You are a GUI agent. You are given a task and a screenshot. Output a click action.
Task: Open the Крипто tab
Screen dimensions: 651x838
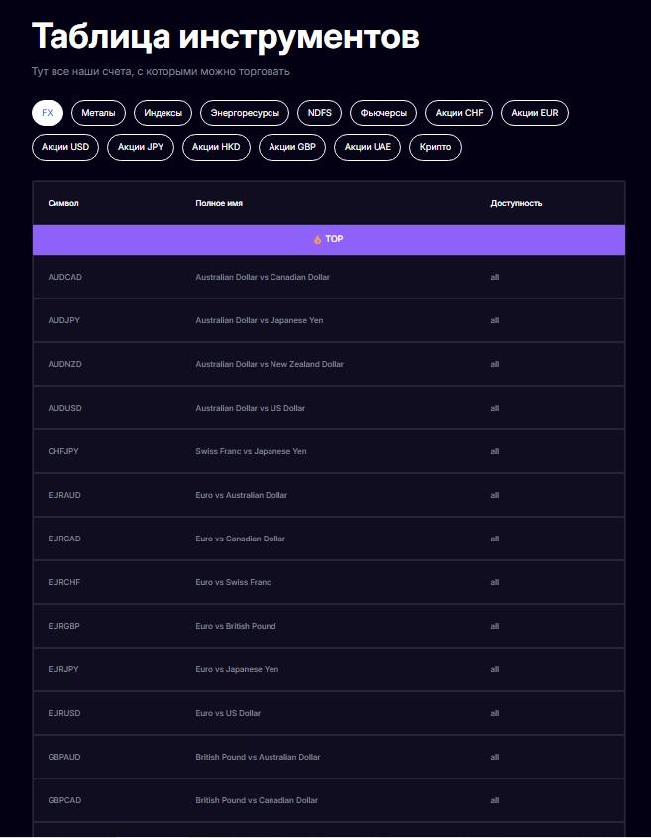click(x=435, y=147)
